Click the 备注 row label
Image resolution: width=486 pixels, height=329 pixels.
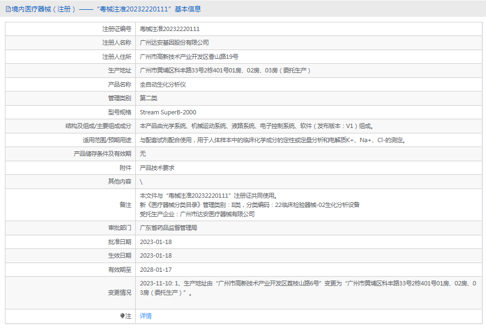(x=125, y=205)
